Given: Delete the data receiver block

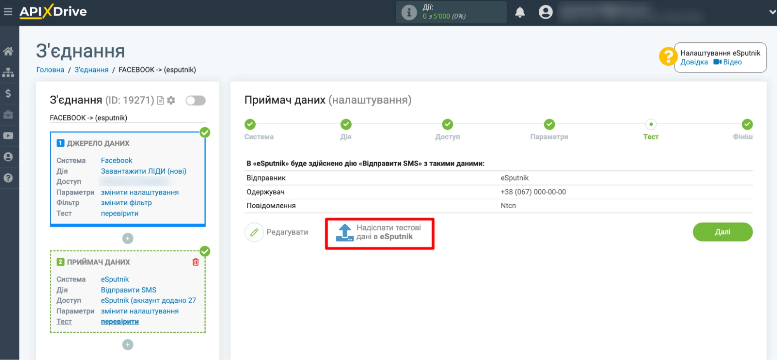Looking at the screenshot, I should pyautogui.click(x=196, y=262).
